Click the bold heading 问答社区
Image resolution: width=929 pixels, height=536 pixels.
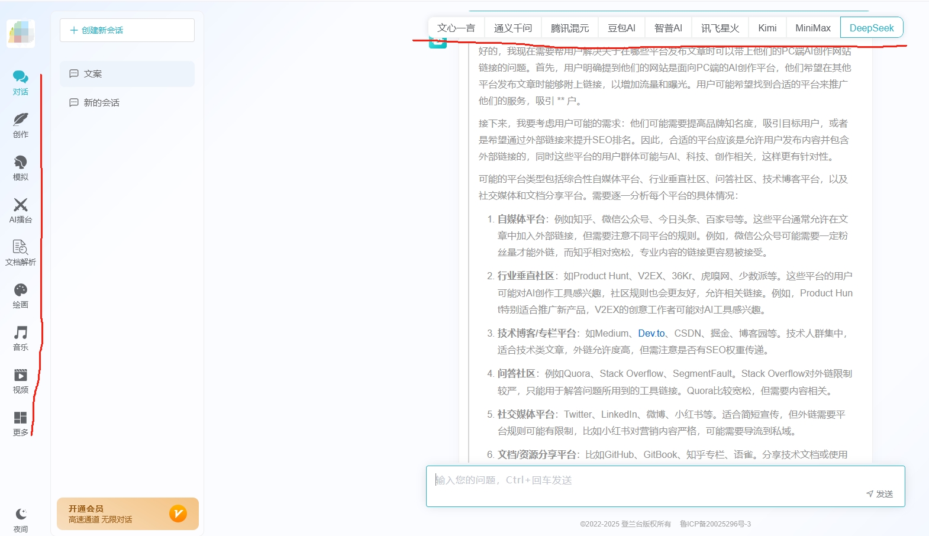[516, 373]
